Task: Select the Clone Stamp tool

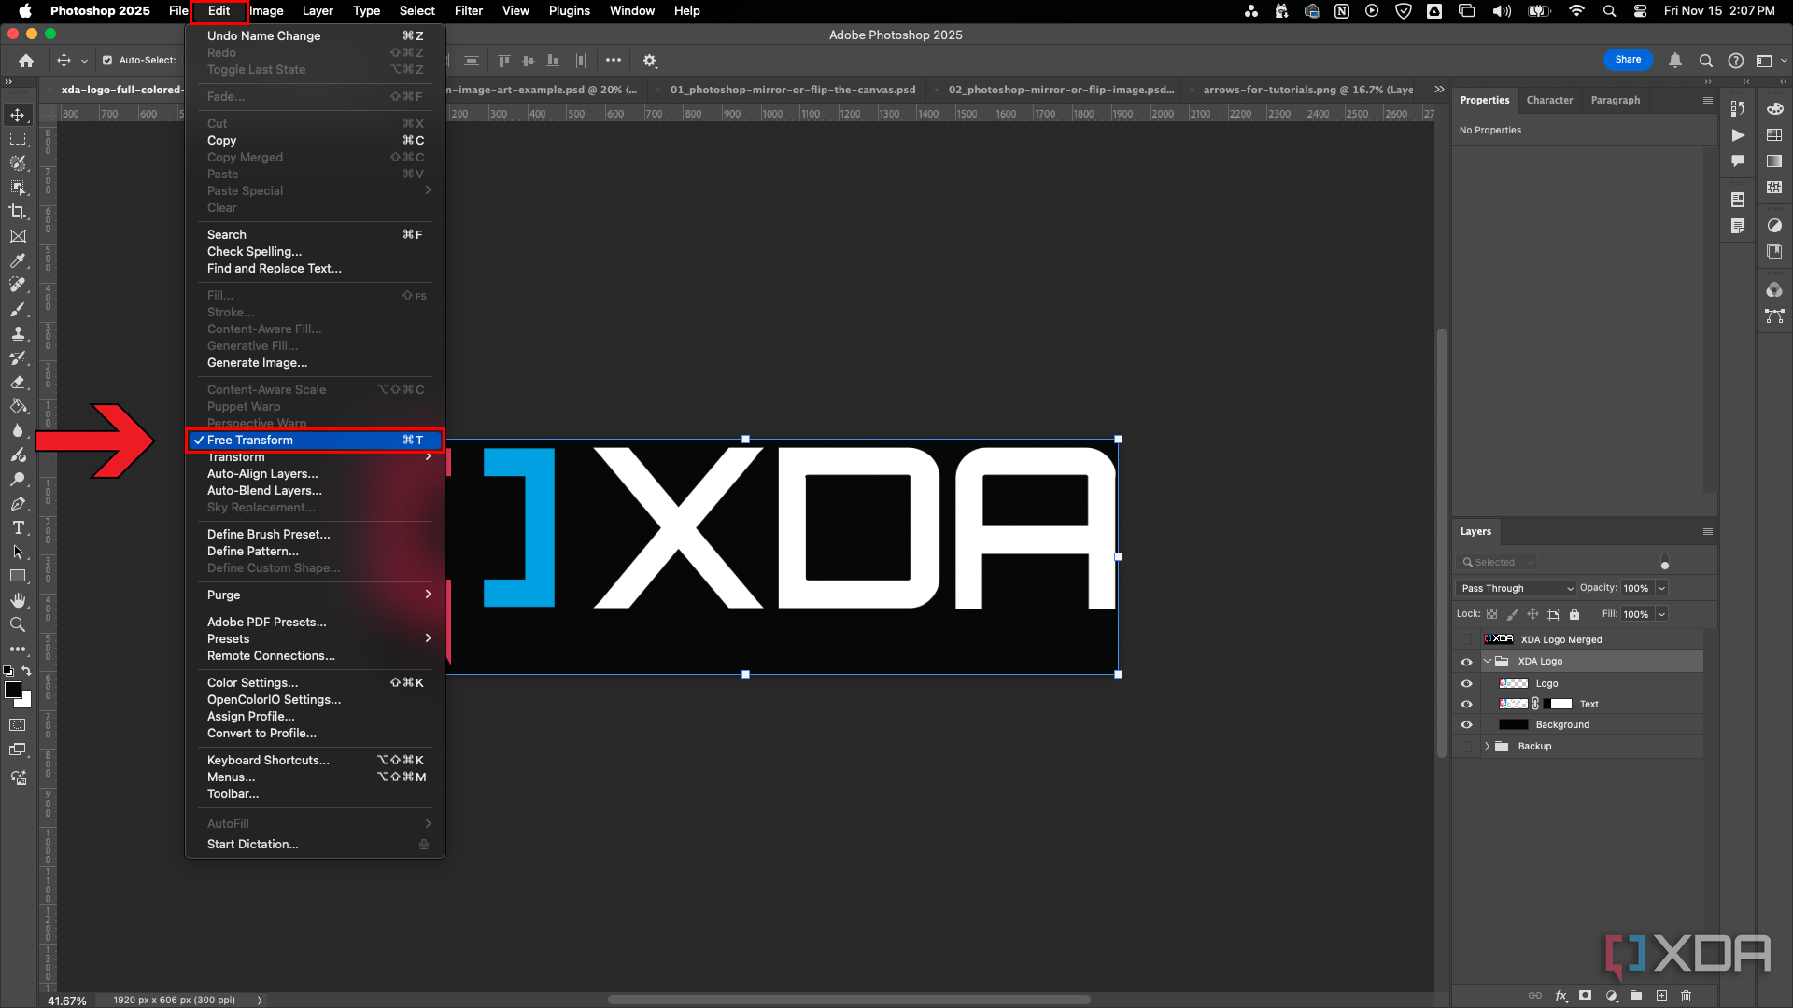Action: (18, 333)
